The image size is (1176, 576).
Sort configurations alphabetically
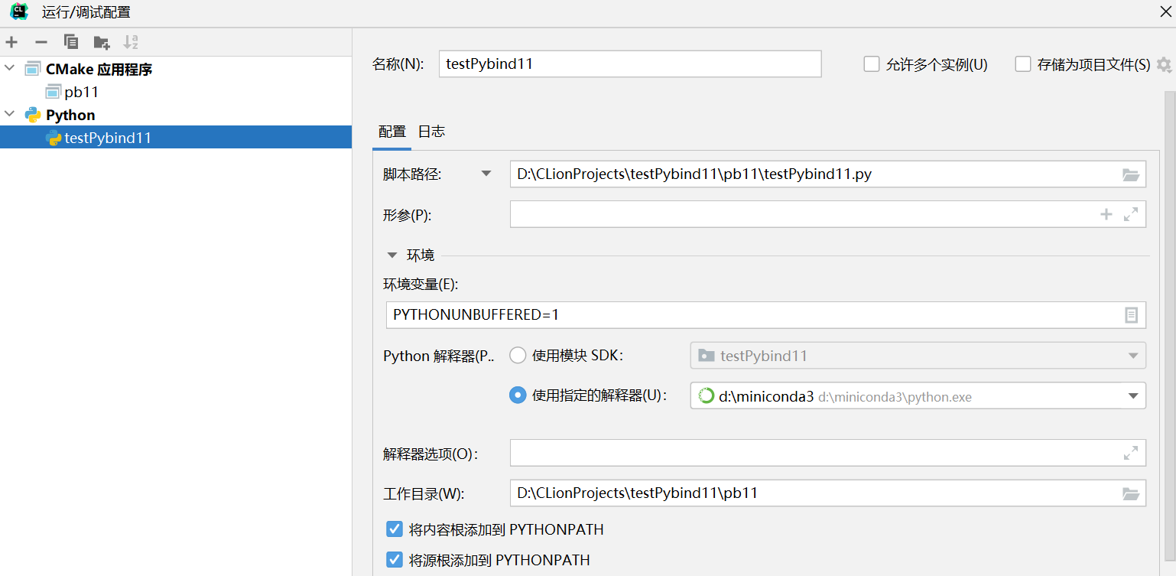click(131, 42)
